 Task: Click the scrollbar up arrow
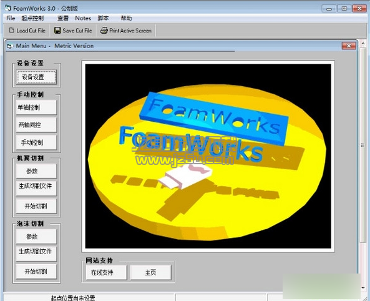coord(363,44)
